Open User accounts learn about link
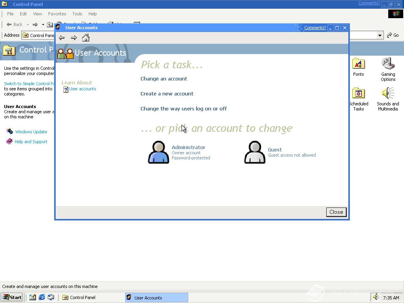The width and height of the screenshot is (404, 303). pos(82,89)
